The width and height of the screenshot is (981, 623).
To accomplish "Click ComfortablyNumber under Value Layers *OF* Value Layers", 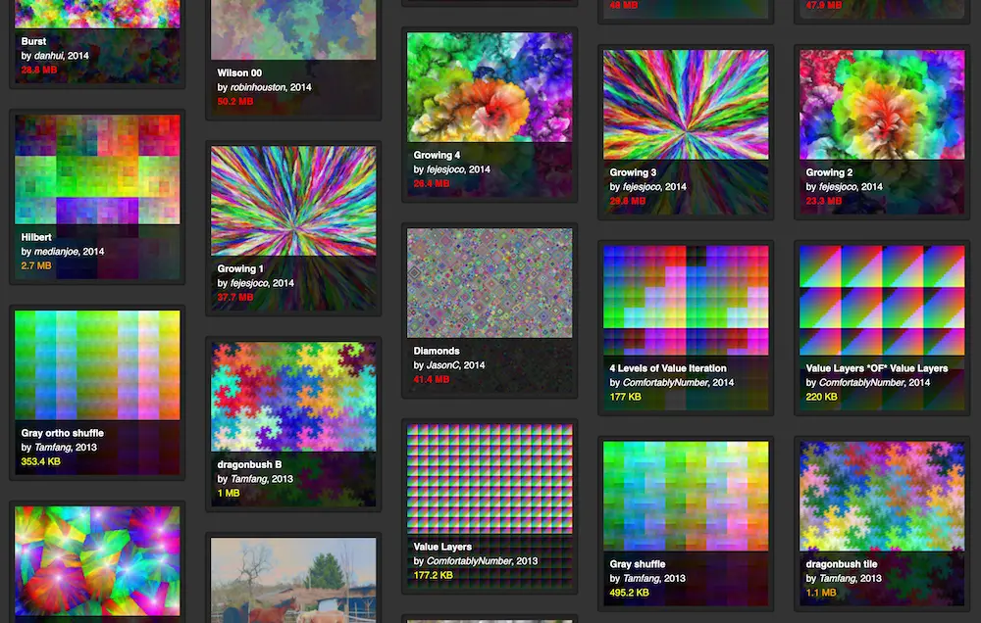I will click(x=861, y=383).
